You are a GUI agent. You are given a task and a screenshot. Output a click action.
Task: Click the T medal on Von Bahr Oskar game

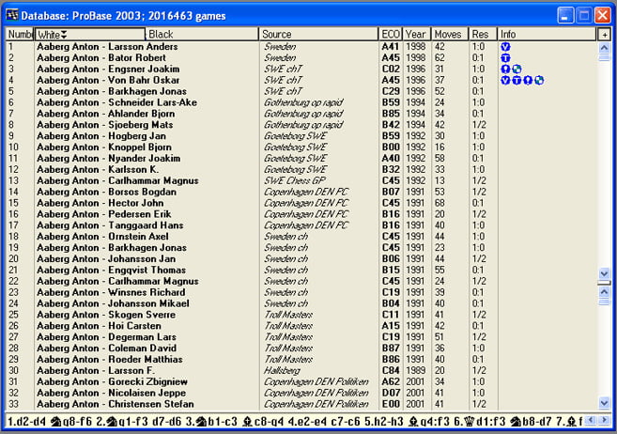click(x=517, y=80)
